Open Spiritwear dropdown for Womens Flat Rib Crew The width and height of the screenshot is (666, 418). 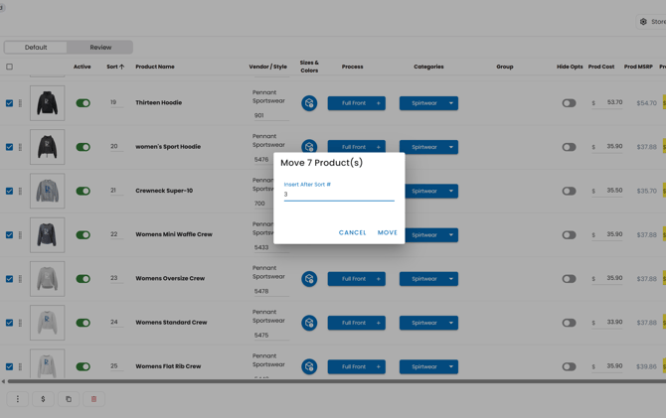tap(428, 366)
